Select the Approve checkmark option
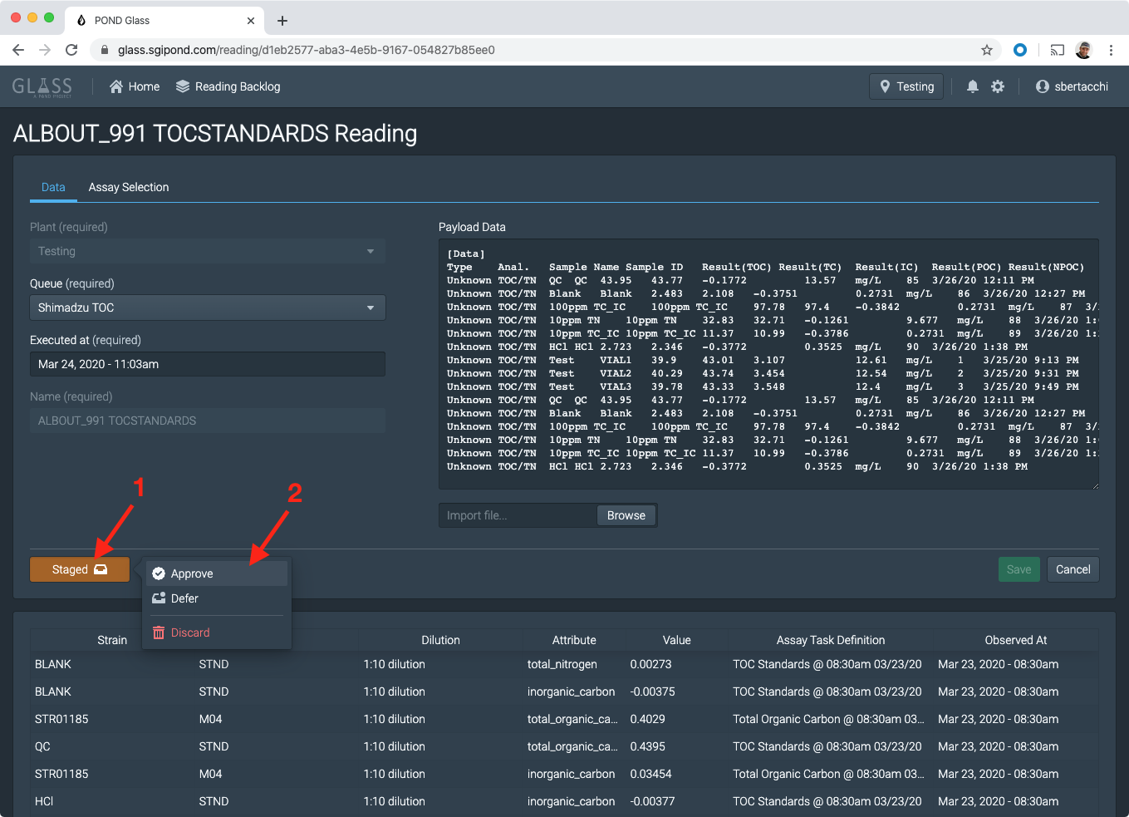This screenshot has width=1129, height=817. click(158, 573)
